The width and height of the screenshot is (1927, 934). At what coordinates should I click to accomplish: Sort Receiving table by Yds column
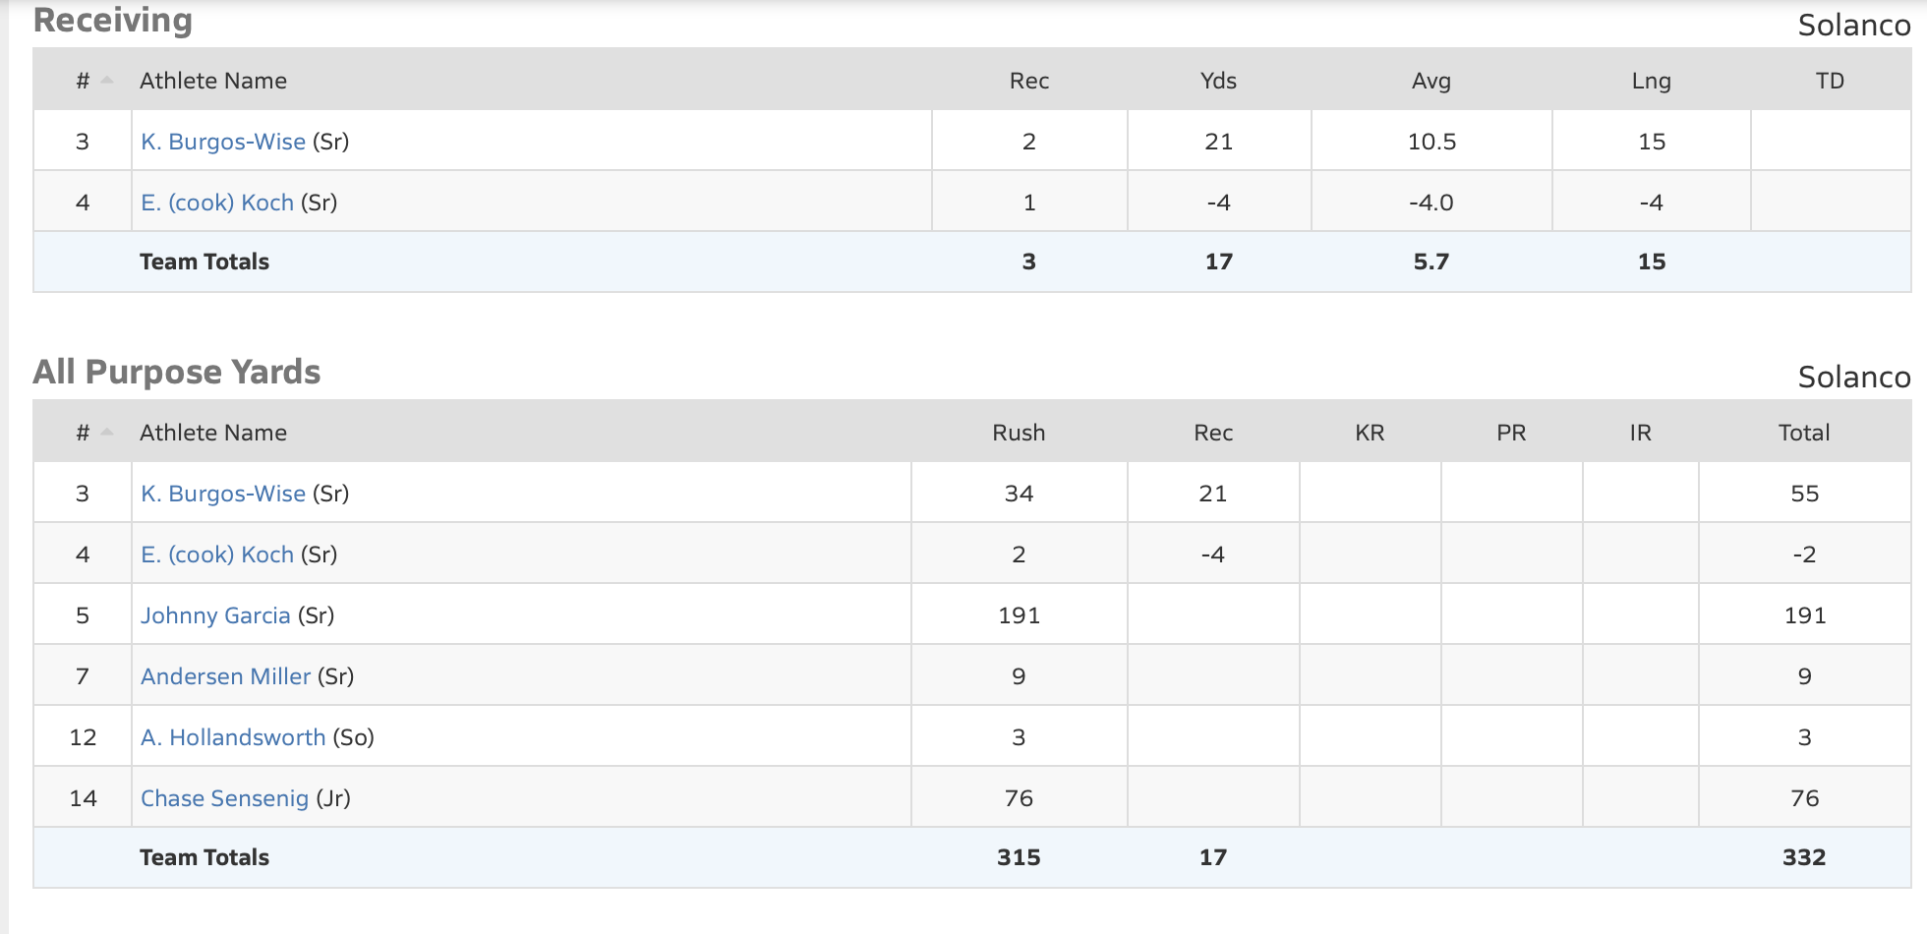tap(1218, 81)
